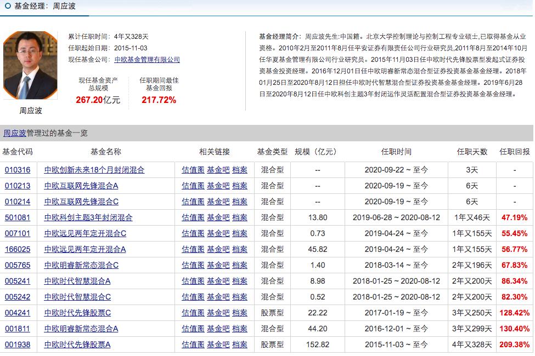Click the 152.82 fund size cell
535x356 pixels.
[x=318, y=344]
